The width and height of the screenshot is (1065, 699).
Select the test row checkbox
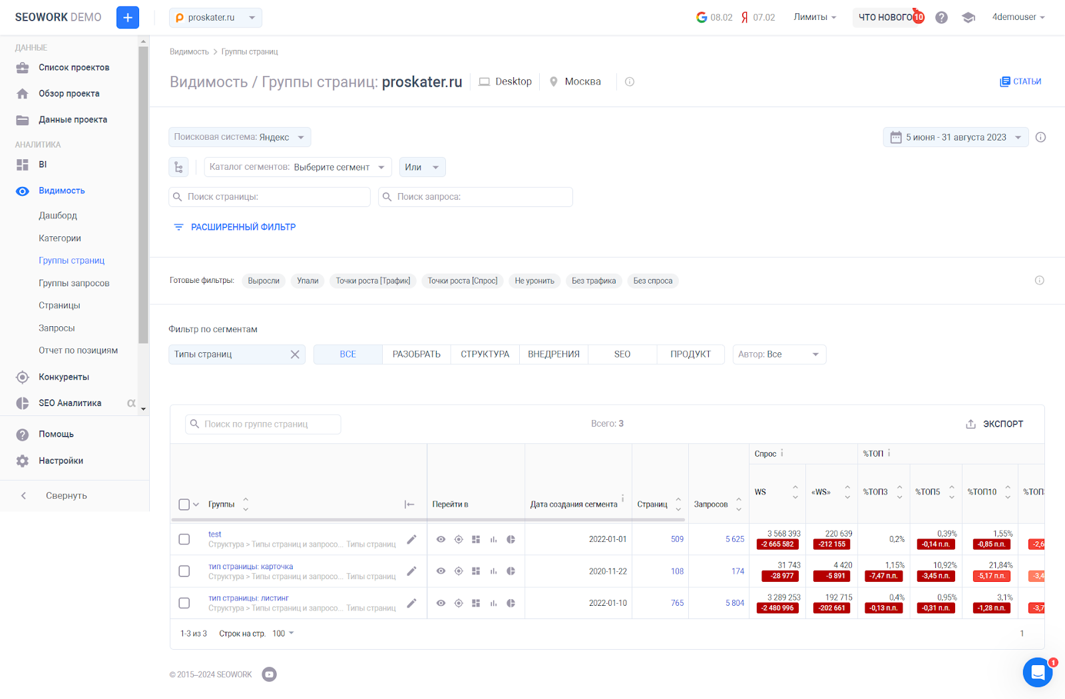(184, 539)
